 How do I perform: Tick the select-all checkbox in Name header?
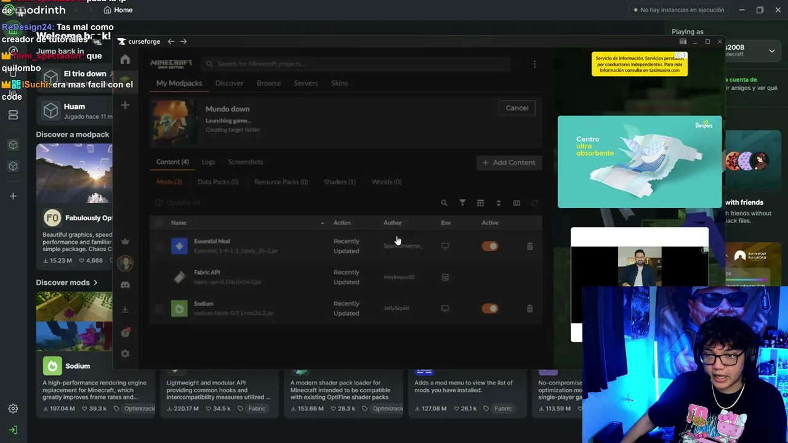pyautogui.click(x=159, y=223)
